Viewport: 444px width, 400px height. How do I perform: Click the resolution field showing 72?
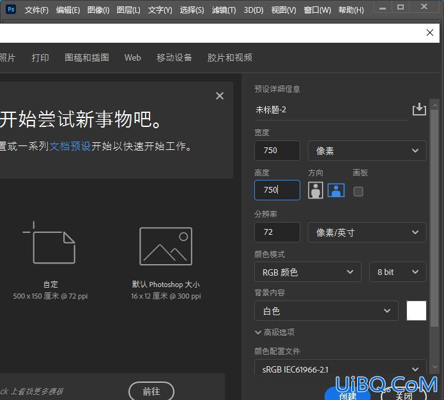pos(277,232)
